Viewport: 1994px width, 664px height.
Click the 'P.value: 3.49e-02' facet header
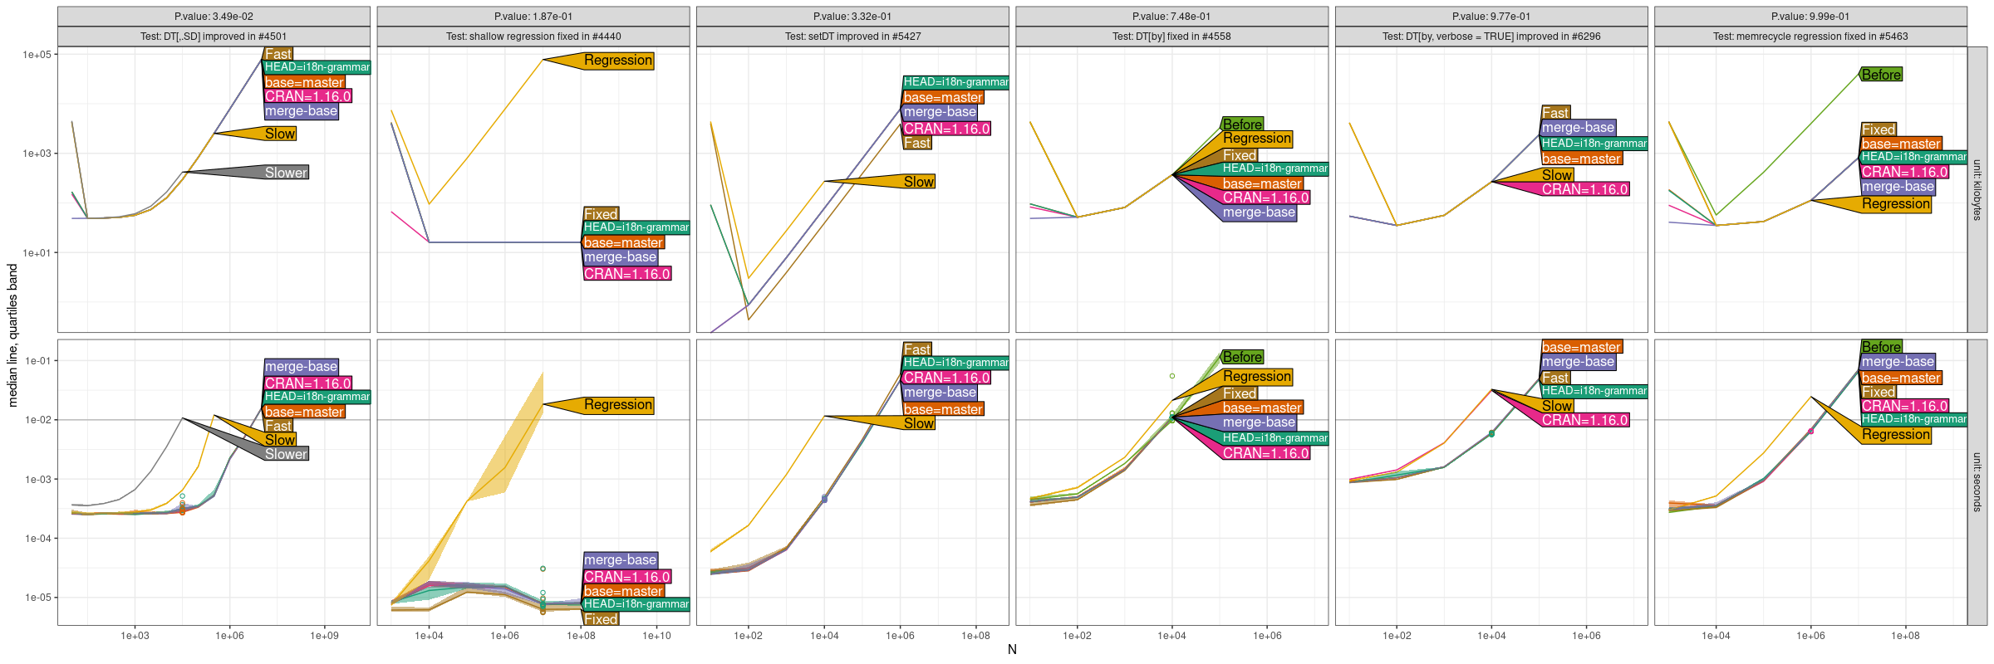click(214, 17)
